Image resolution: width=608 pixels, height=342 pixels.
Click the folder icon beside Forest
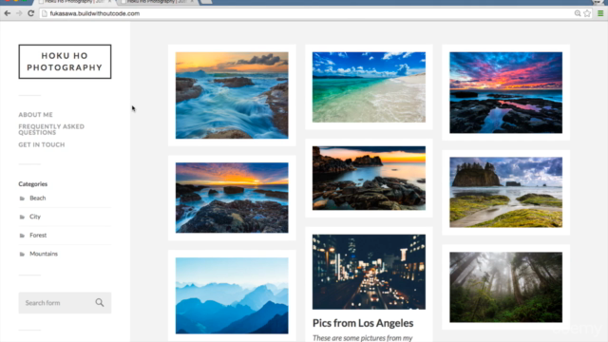(22, 236)
